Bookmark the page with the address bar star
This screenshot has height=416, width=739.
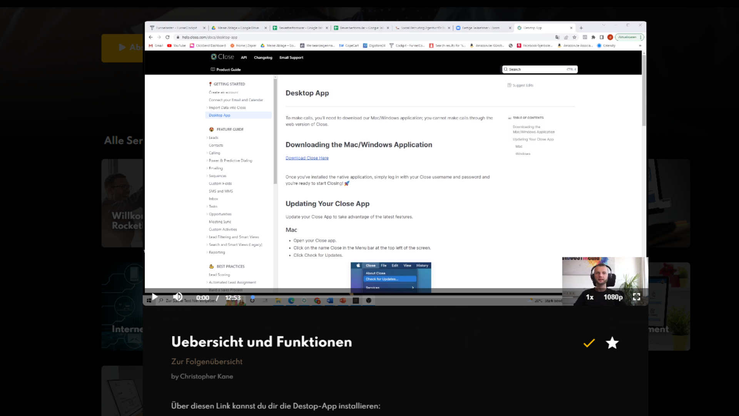click(574, 37)
